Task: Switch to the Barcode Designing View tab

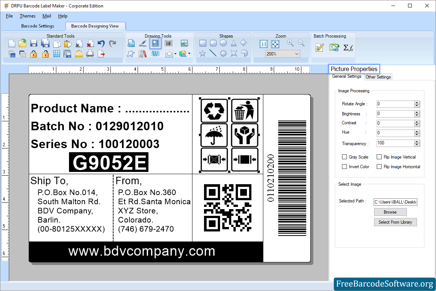Action: [x=95, y=26]
